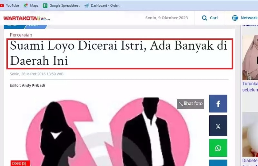Click the date Senin, 28 Maret 2016
258x166 pixels.
(x=36, y=74)
